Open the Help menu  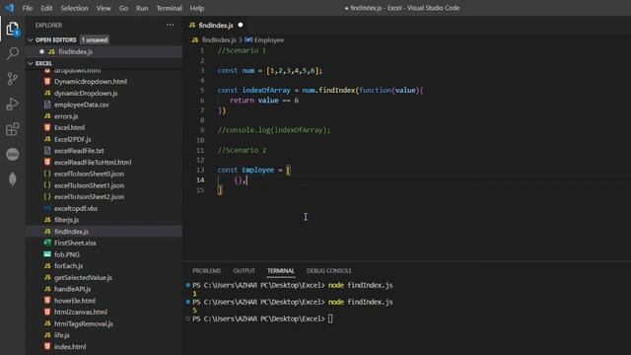[197, 8]
